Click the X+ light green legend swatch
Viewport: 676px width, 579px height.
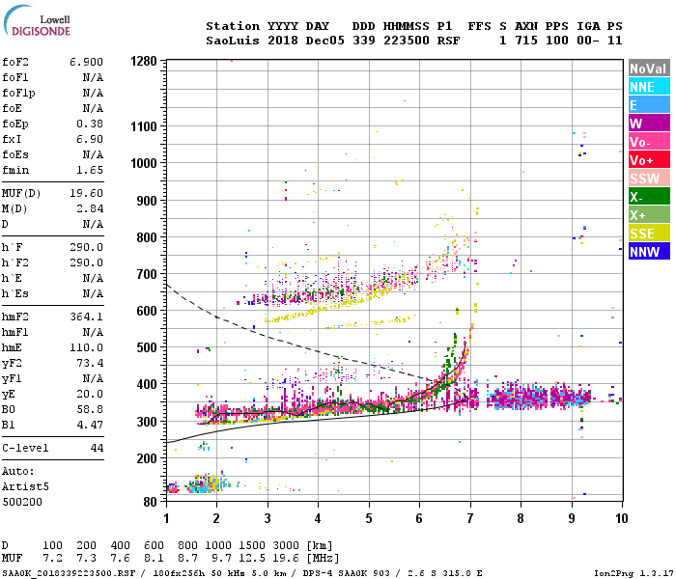pos(649,215)
